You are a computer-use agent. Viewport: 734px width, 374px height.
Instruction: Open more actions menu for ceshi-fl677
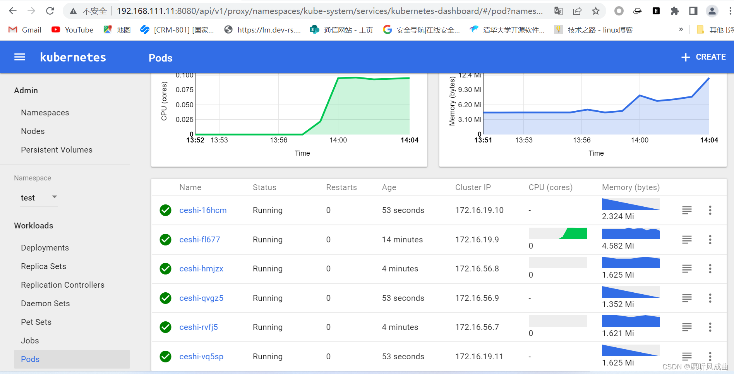tap(710, 240)
